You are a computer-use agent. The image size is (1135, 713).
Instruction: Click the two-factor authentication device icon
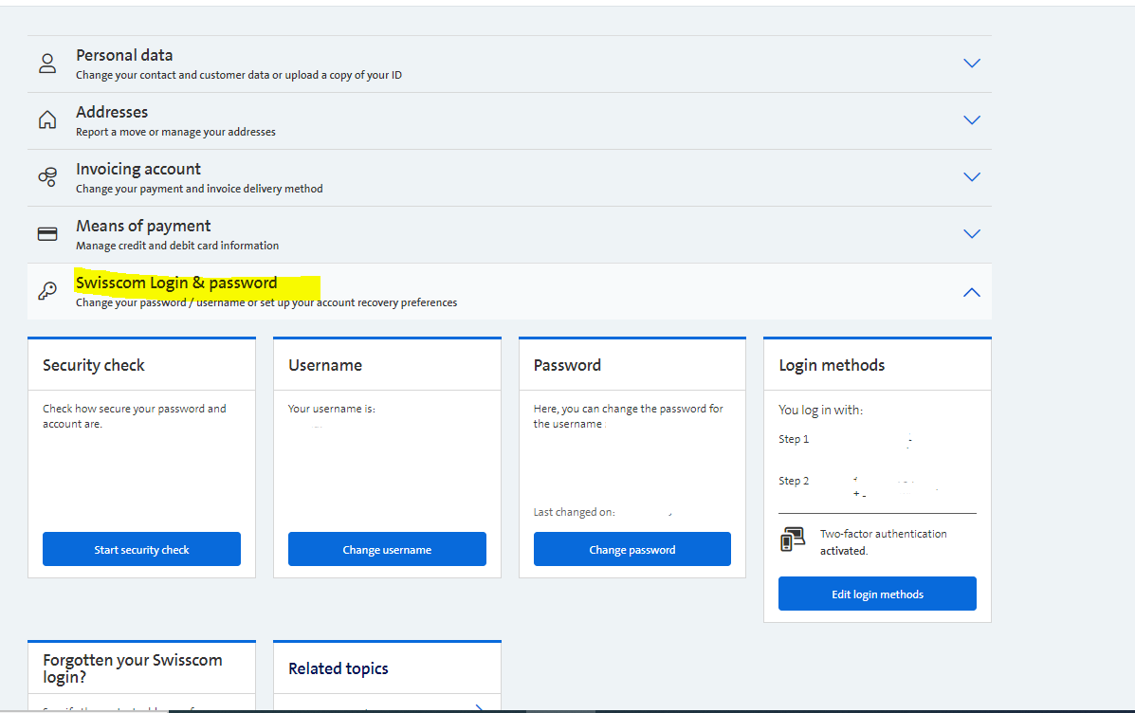pyautogui.click(x=792, y=540)
